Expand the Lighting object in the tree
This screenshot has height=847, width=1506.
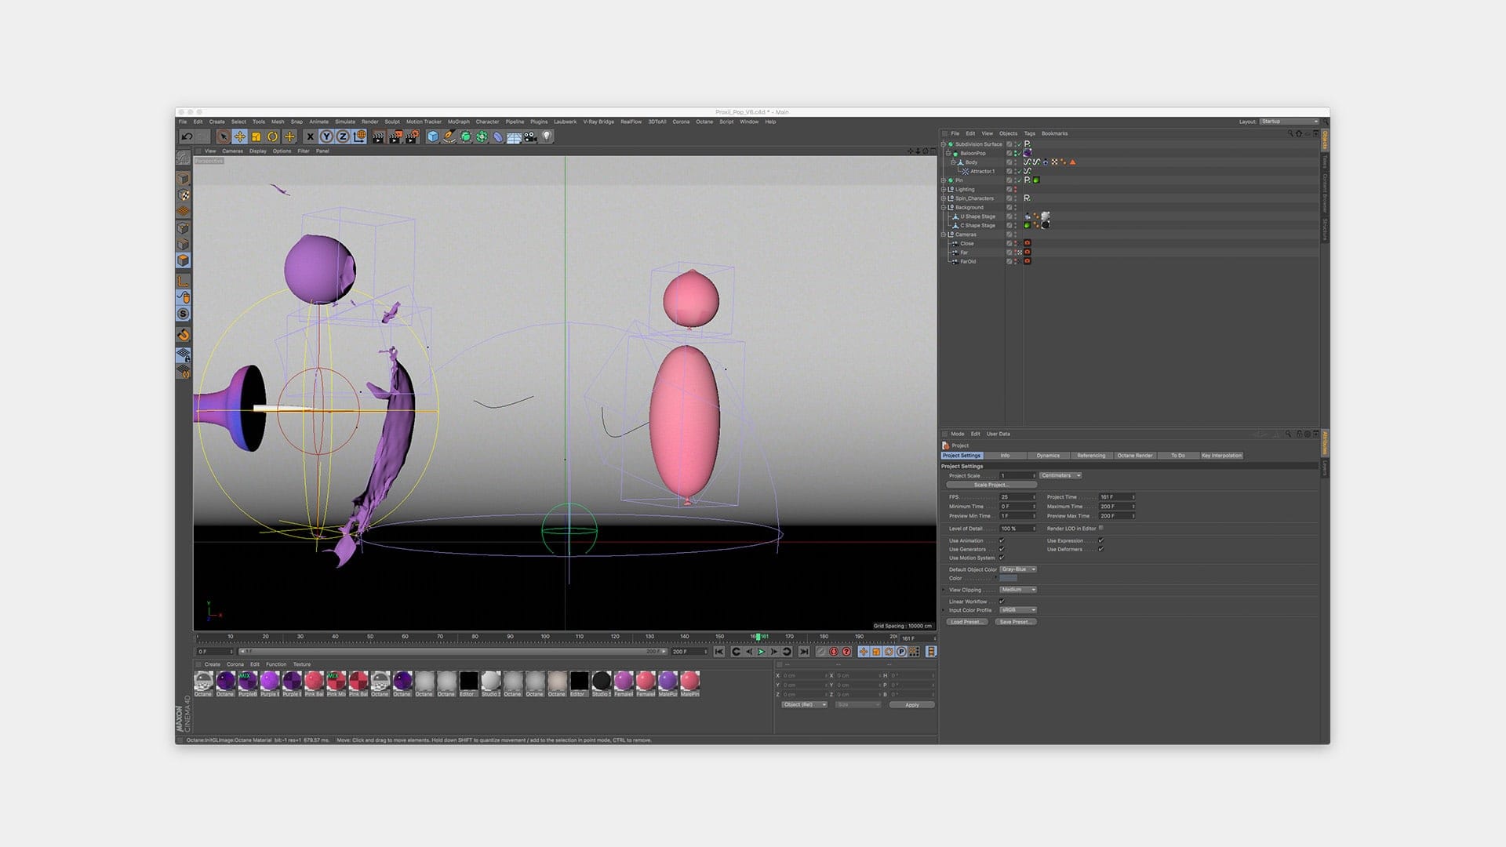click(x=944, y=189)
